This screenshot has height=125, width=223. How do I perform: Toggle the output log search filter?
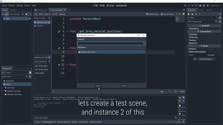point(184,101)
